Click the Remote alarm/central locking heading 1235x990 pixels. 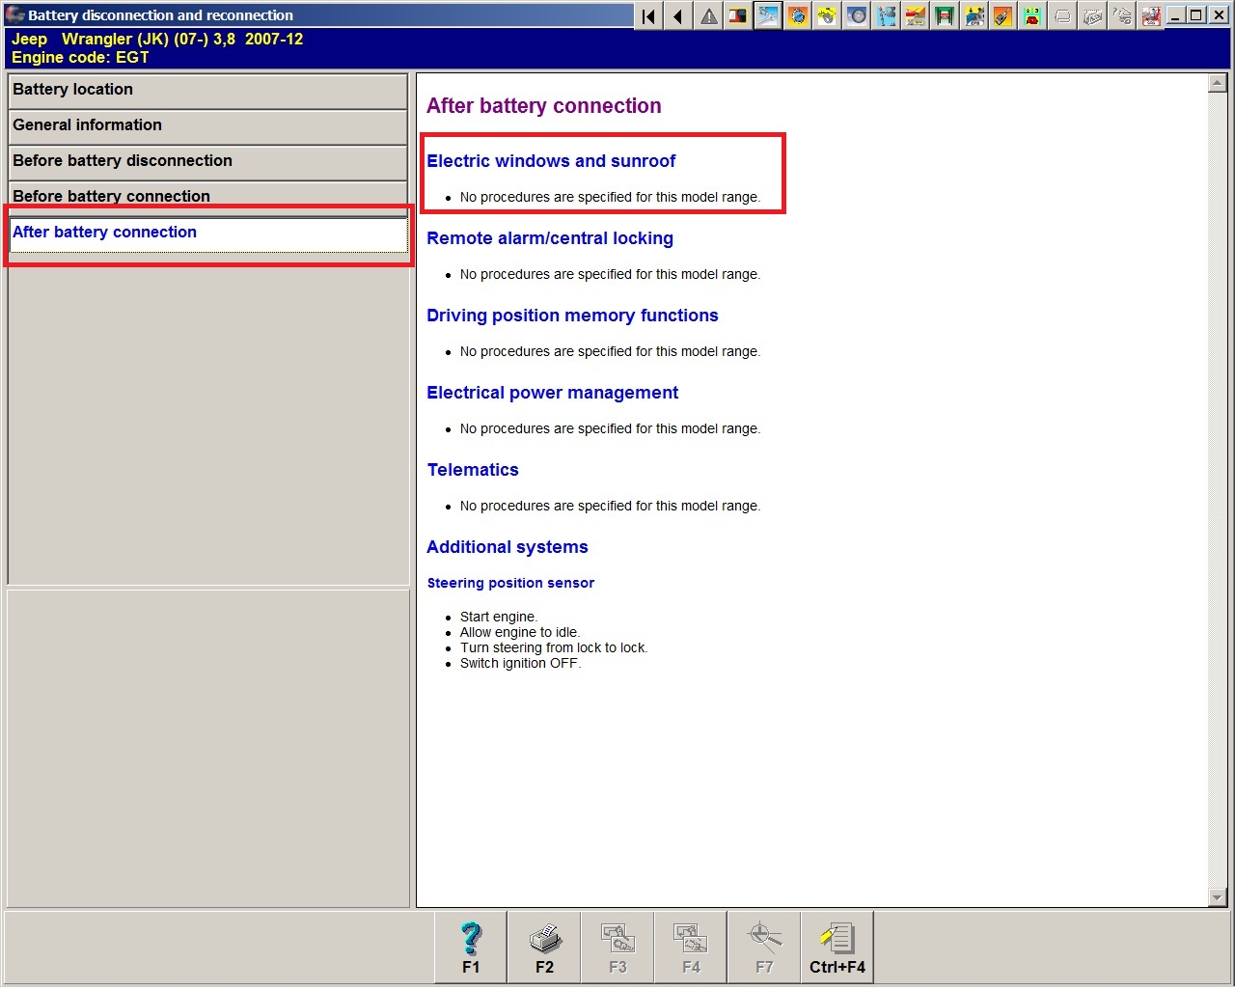(x=550, y=238)
